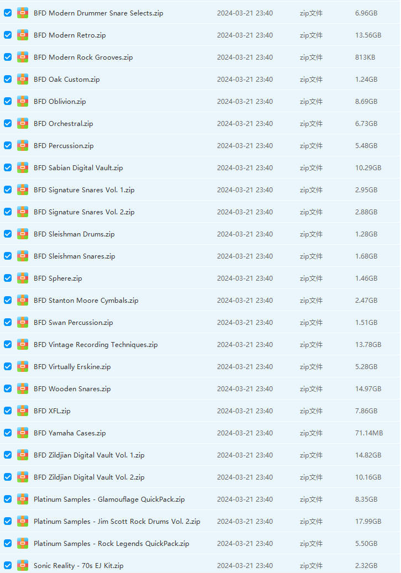Screen dimensions: 401x573
Task: Click the zip文件 type of BFD Sleishman Drums.zip
Action: (x=311, y=234)
